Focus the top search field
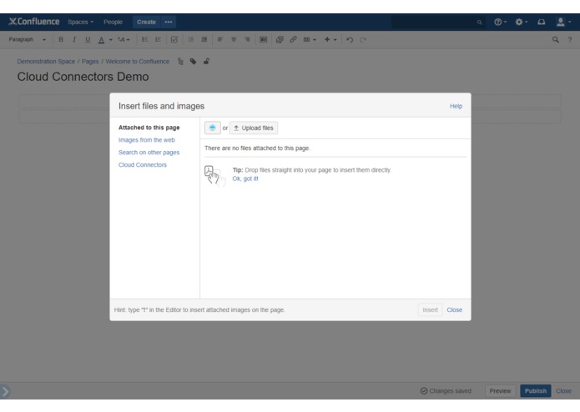 point(438,23)
